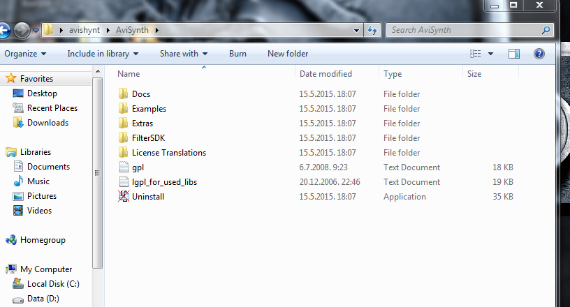Viewport: 570px width, 307px height.
Task: Click the Extras folder name
Action: point(142,123)
